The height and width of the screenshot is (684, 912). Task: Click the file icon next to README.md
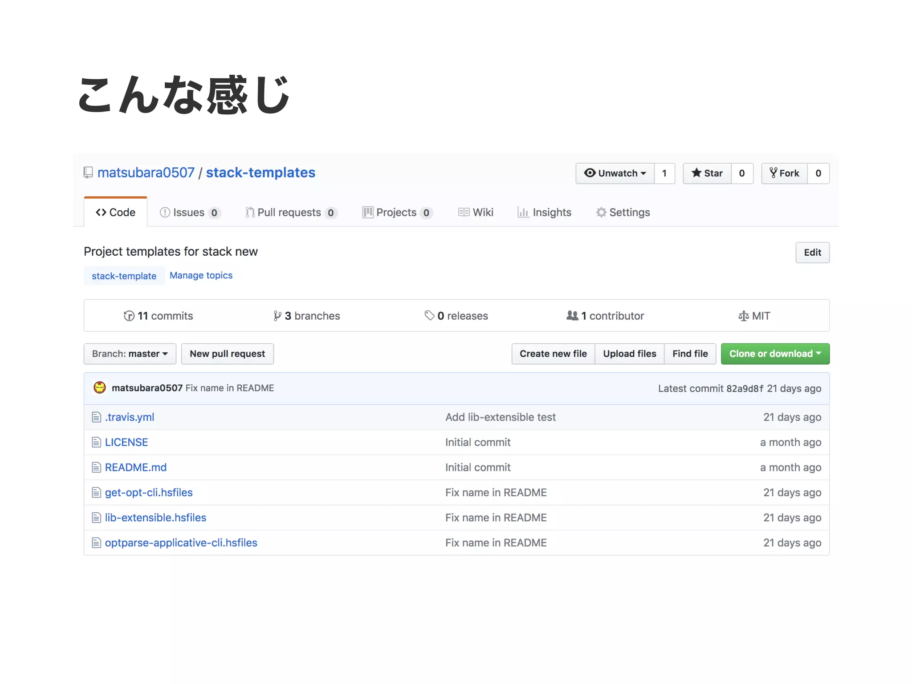96,467
